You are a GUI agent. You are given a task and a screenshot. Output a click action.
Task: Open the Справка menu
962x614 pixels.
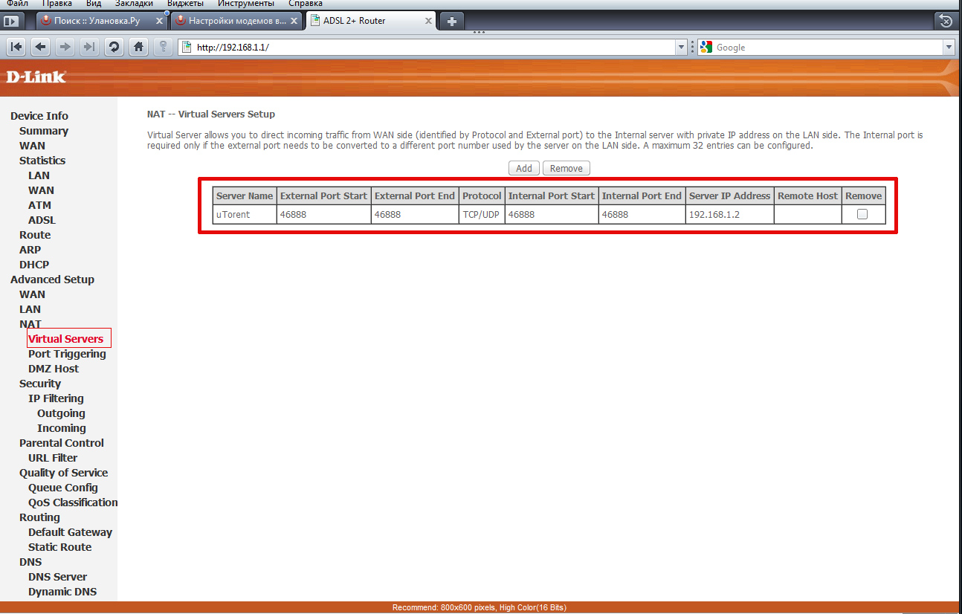pyautogui.click(x=306, y=4)
